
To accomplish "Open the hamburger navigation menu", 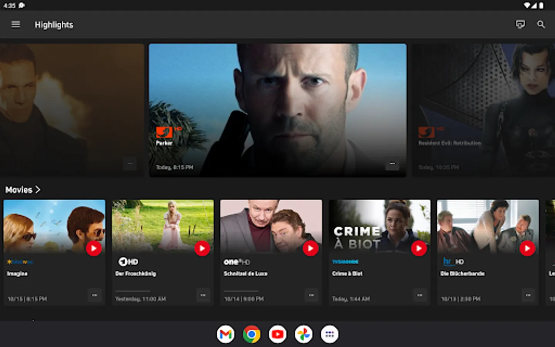I will [x=15, y=25].
